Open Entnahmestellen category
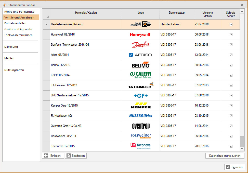The image size is (248, 173). click(21, 23)
